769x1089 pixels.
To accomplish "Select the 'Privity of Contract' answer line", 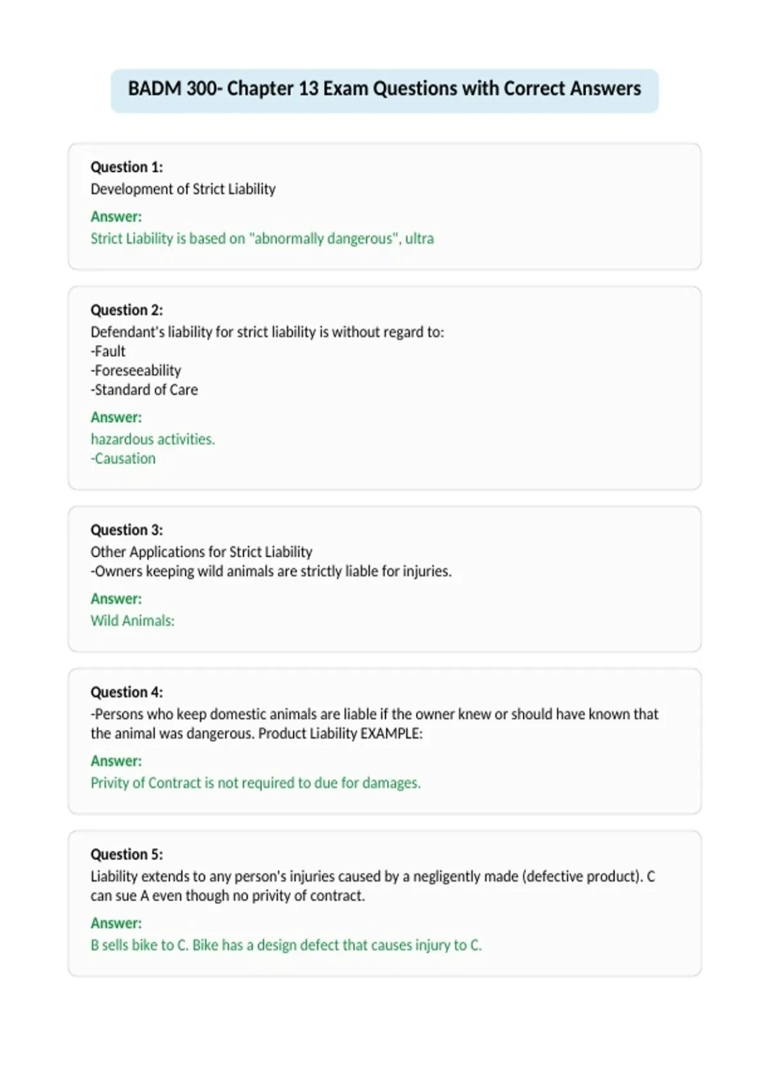I will [256, 783].
